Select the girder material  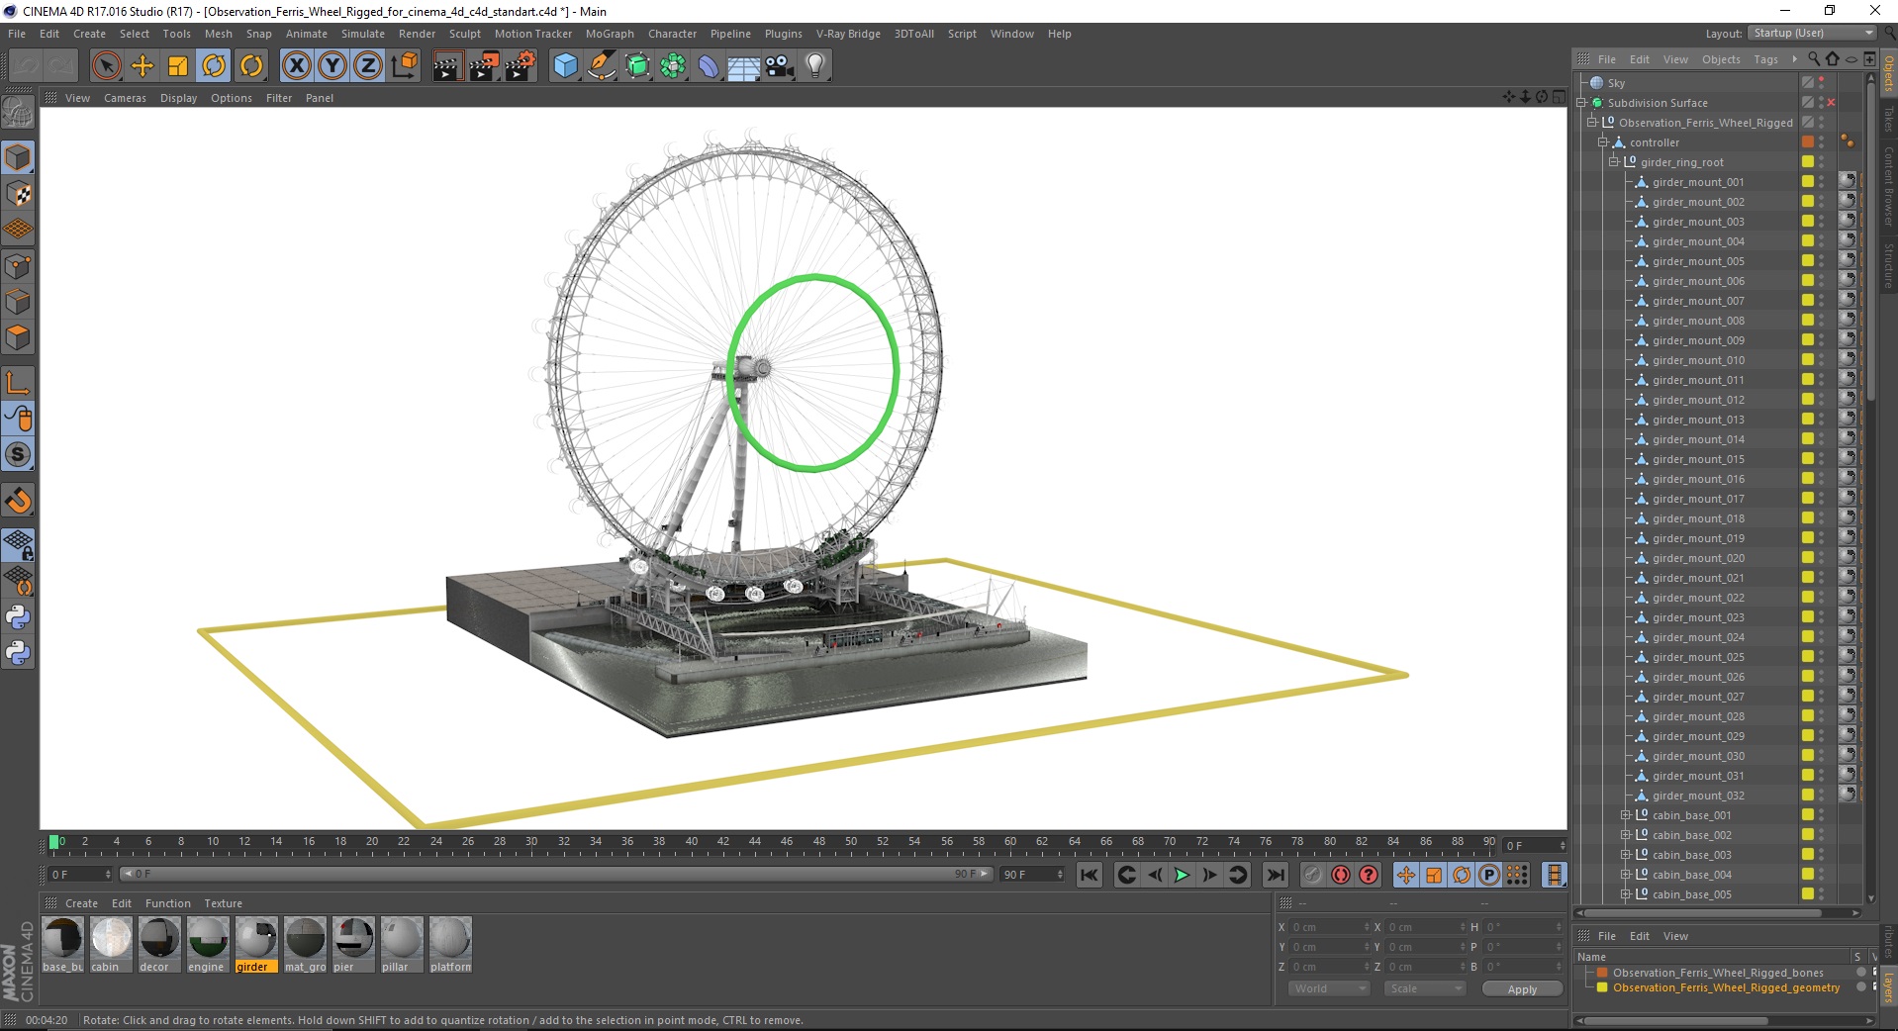256,945
